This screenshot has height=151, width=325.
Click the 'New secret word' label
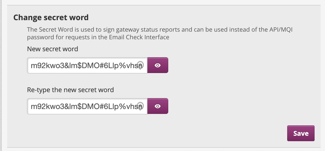click(x=52, y=49)
